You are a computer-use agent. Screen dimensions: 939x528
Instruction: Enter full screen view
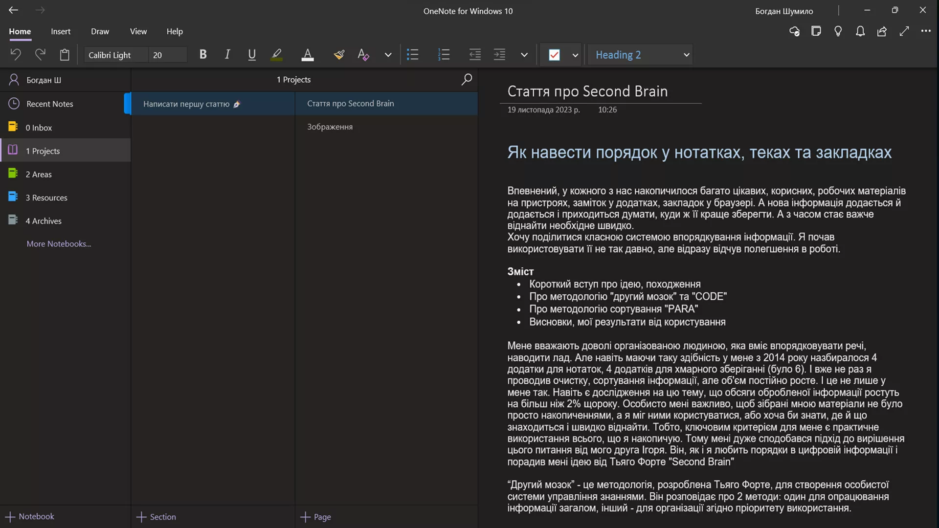tap(904, 31)
